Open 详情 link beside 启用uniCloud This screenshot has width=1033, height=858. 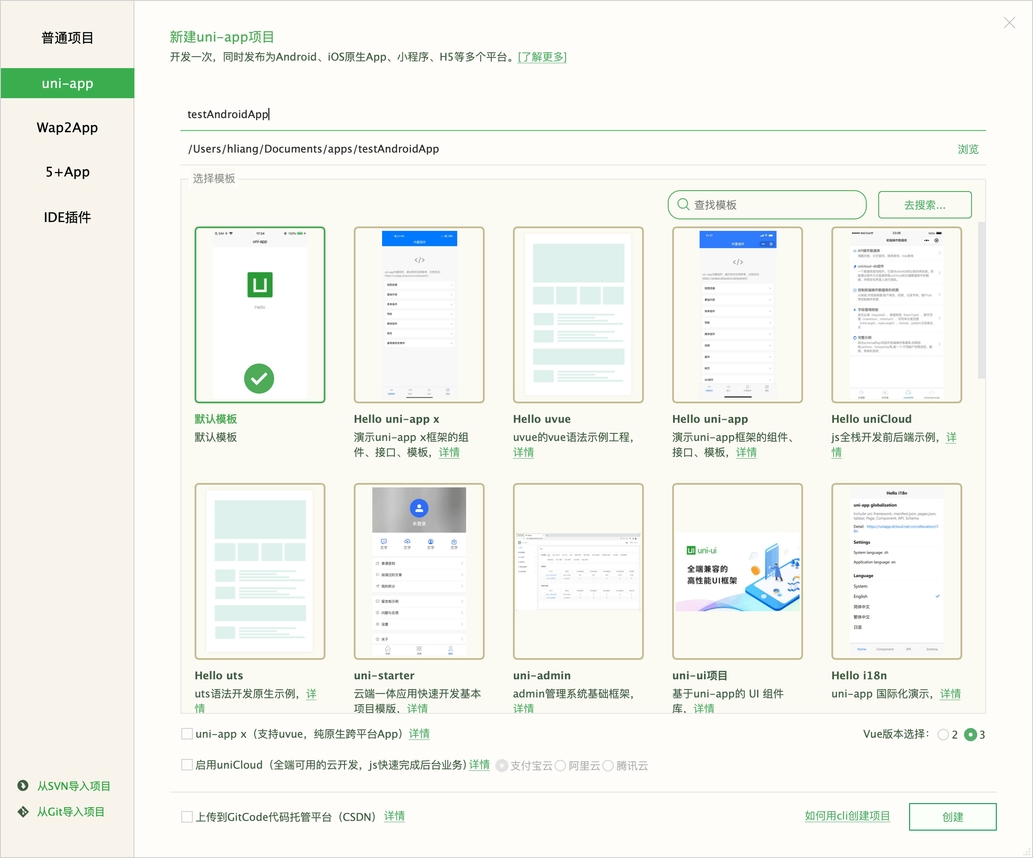tap(479, 765)
